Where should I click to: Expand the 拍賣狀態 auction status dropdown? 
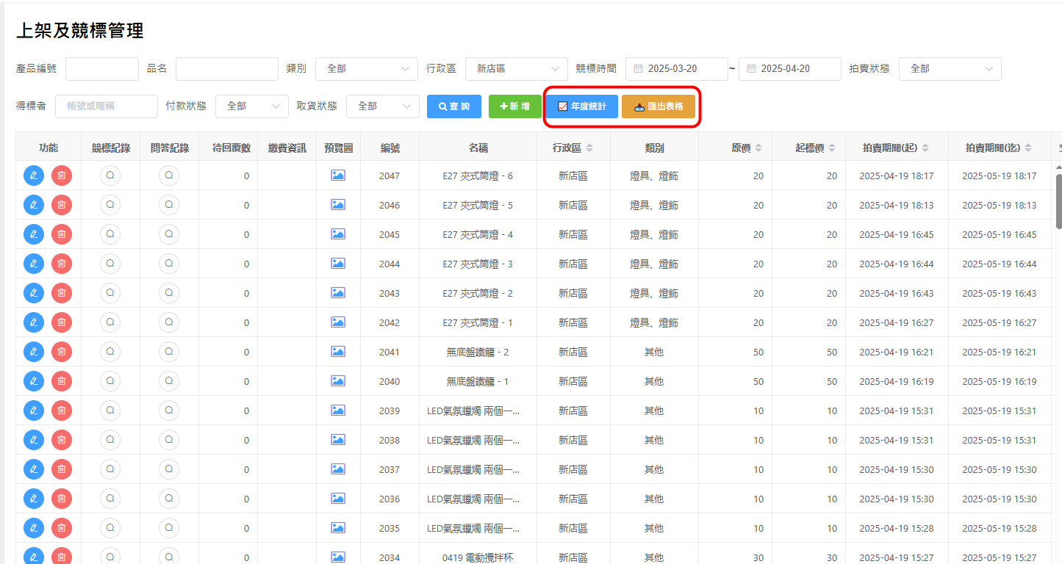(x=950, y=68)
